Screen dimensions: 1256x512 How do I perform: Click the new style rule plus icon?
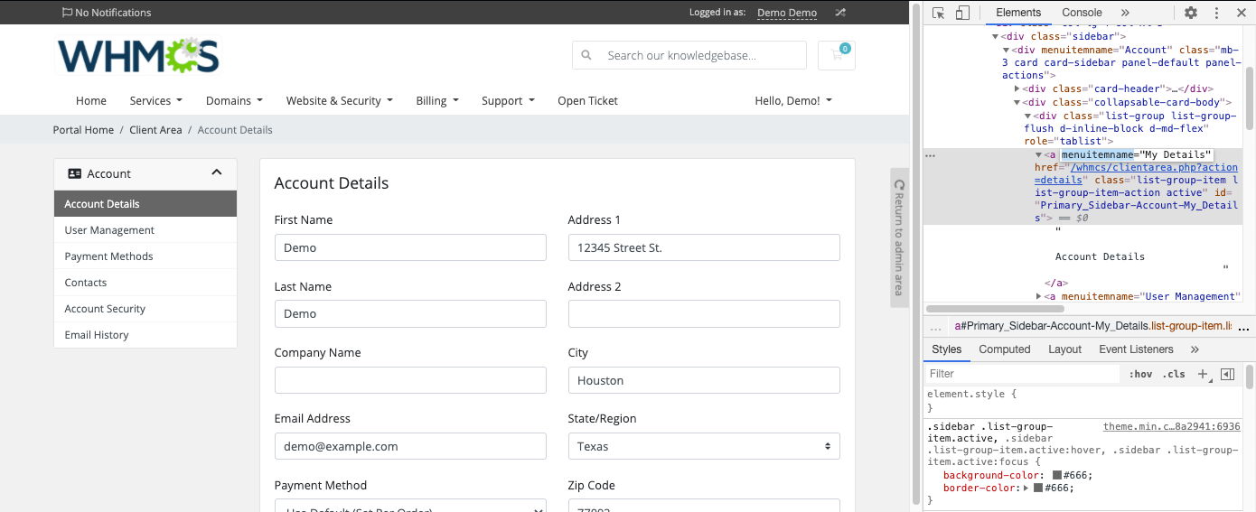(1204, 374)
